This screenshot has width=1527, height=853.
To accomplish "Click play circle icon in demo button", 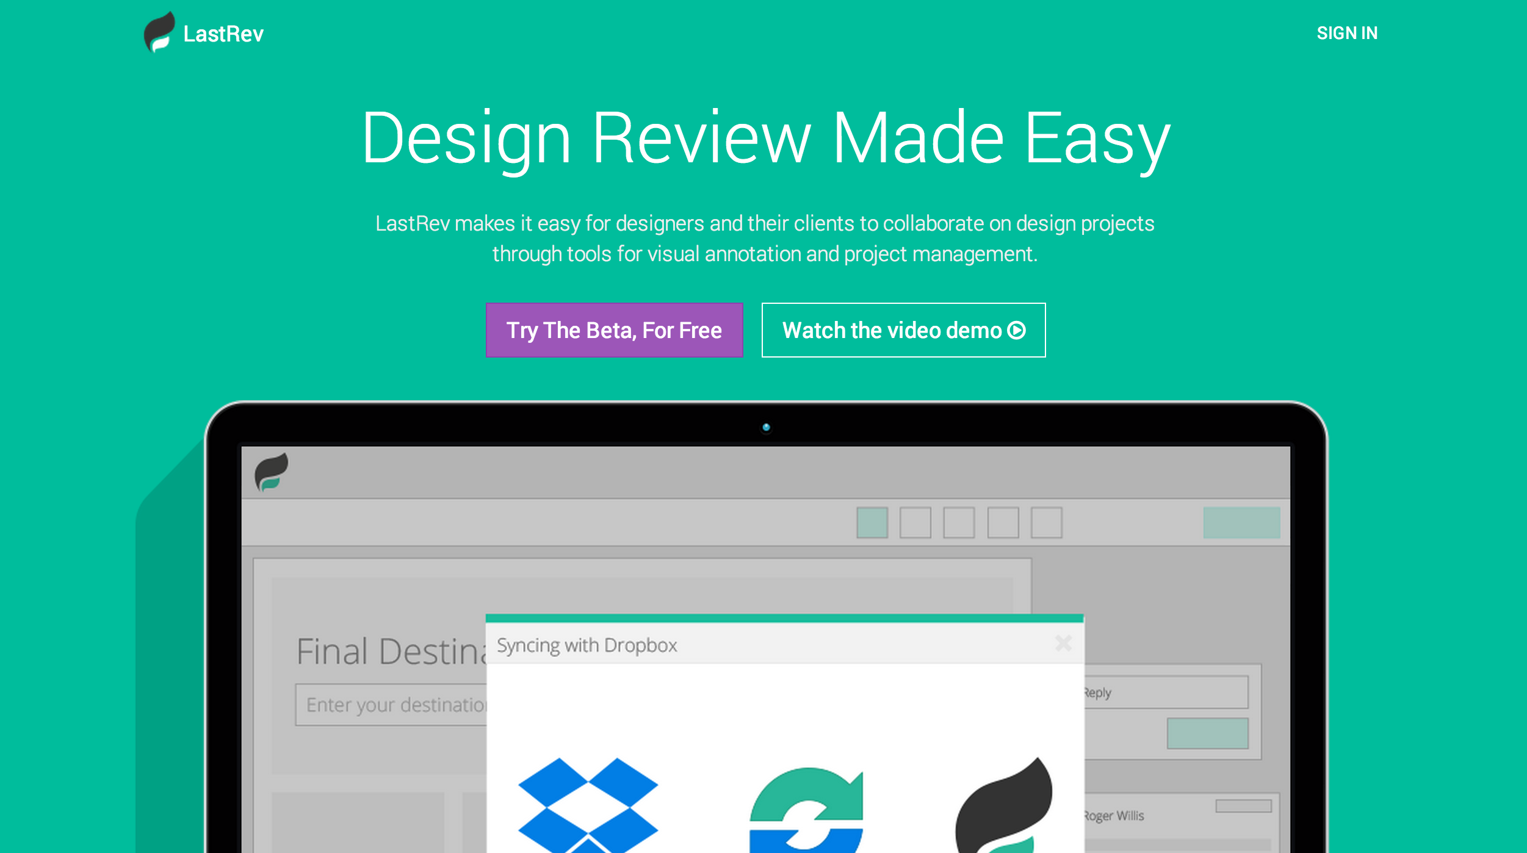I will pyautogui.click(x=1016, y=330).
